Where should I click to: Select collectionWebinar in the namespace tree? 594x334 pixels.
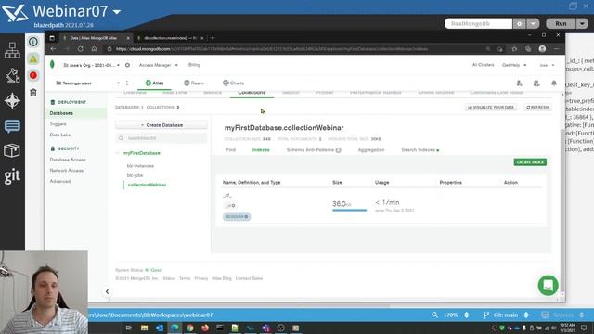click(x=147, y=185)
